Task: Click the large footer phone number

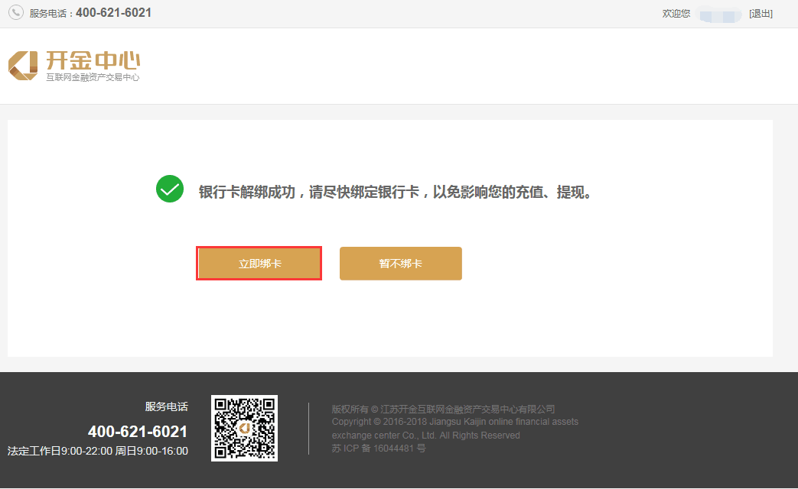Action: [x=138, y=431]
